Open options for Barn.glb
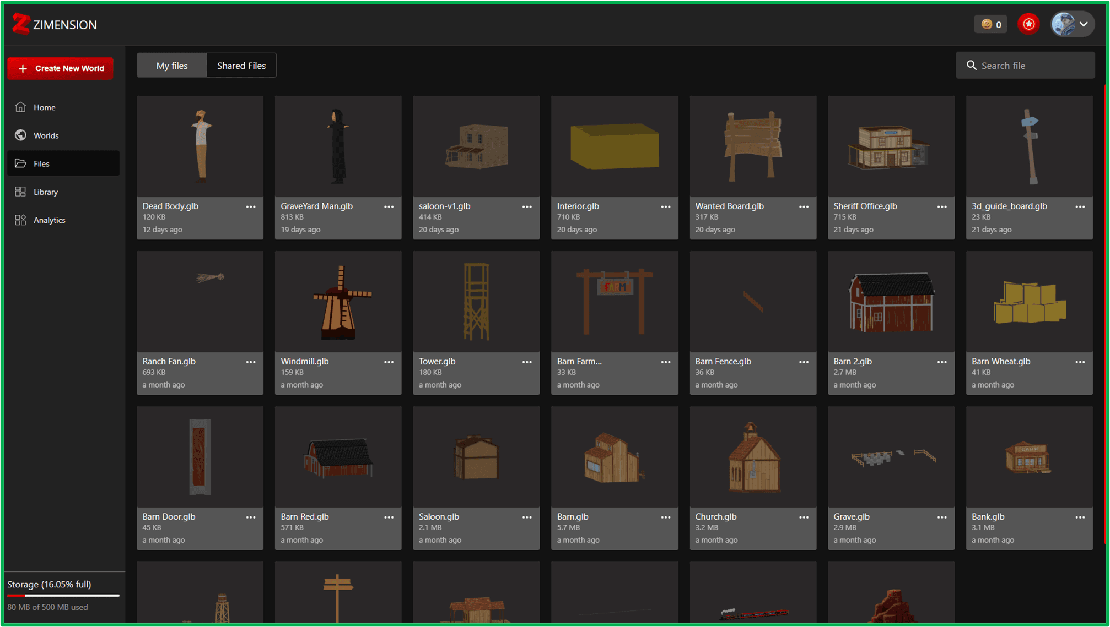This screenshot has height=627, width=1110. point(666,517)
